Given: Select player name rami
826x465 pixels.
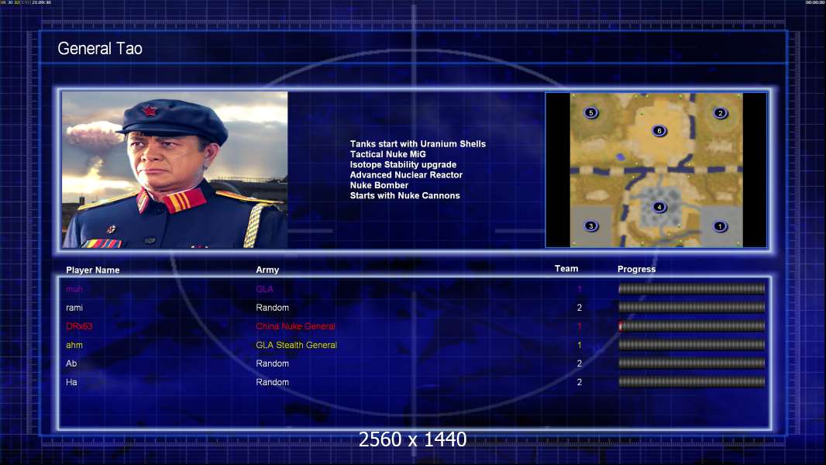Looking at the screenshot, I should (x=74, y=308).
